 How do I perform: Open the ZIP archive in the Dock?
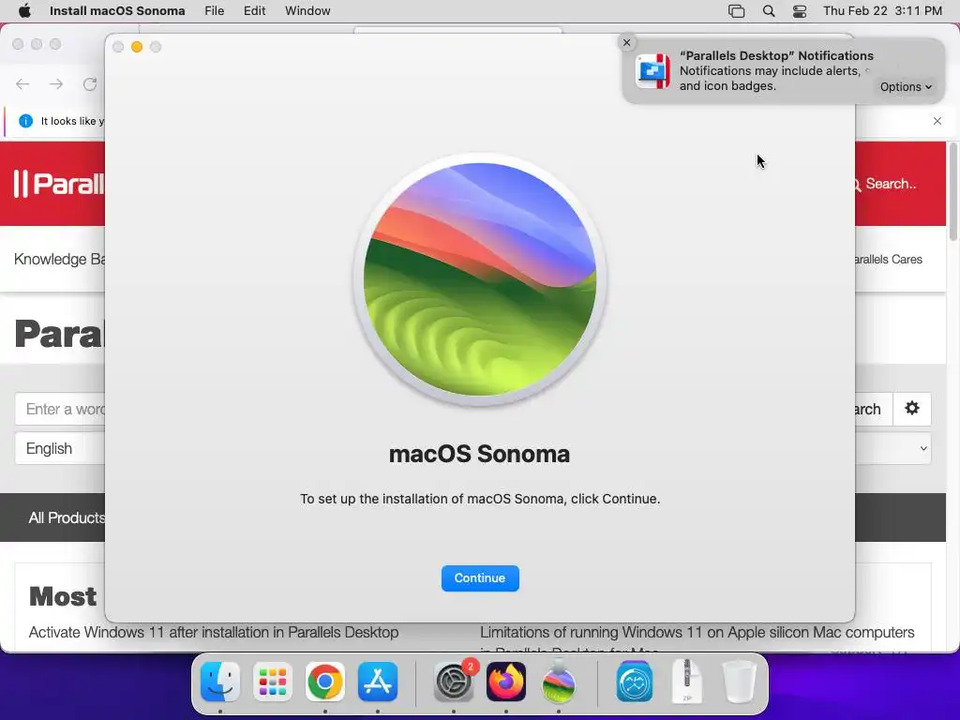pos(687,682)
